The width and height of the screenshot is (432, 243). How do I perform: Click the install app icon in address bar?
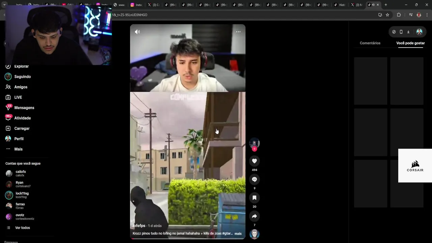click(380, 15)
